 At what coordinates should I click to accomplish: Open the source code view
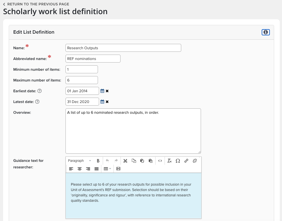[160, 161]
